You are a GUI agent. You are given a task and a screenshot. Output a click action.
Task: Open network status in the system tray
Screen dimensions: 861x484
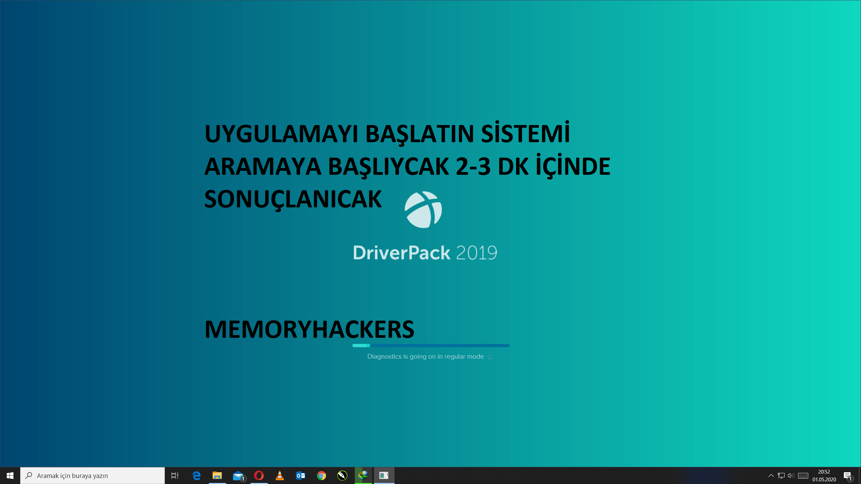coord(781,476)
